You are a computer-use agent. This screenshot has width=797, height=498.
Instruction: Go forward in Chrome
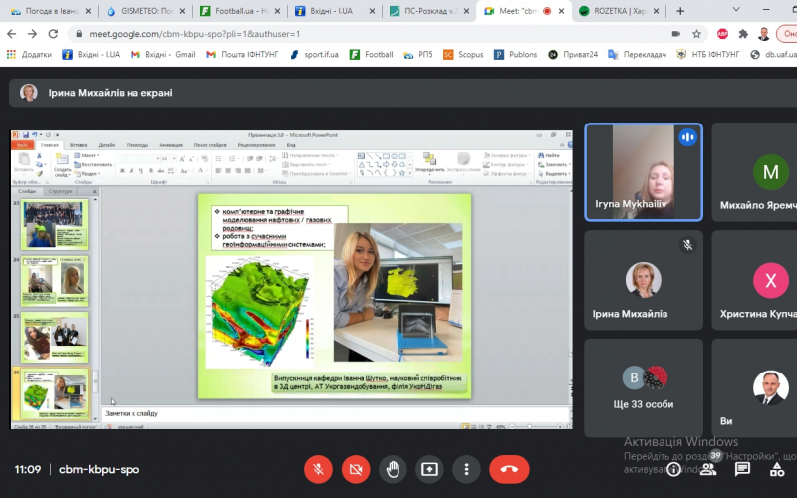pyautogui.click(x=32, y=34)
